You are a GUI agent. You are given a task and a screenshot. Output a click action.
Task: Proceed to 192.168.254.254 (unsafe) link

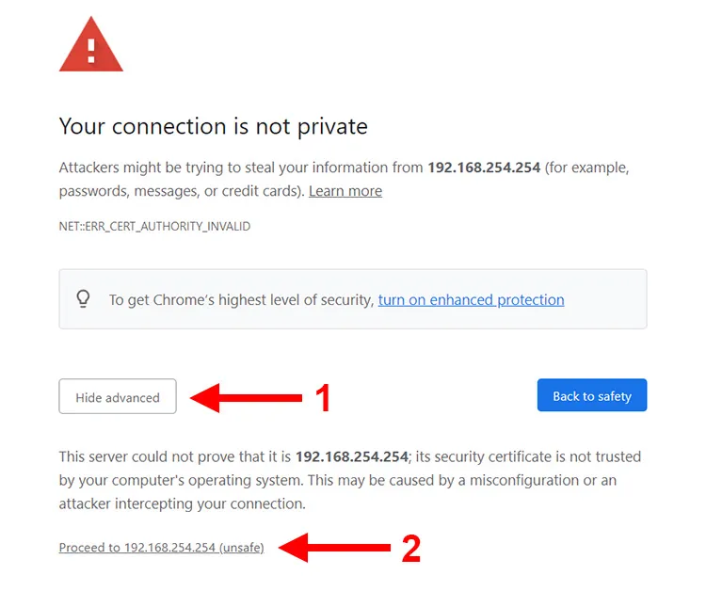point(161,548)
